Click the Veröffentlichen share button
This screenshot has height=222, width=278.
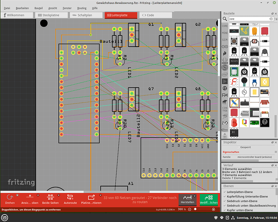209,199
